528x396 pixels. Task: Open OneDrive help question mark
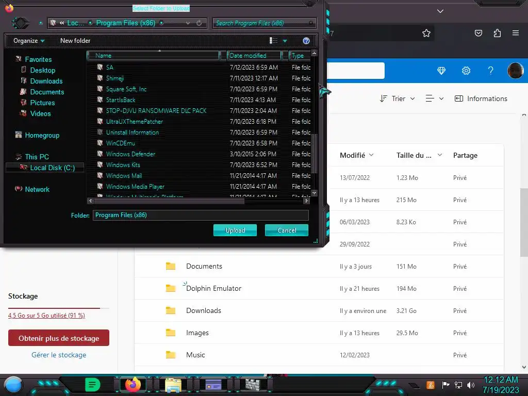pyautogui.click(x=491, y=71)
